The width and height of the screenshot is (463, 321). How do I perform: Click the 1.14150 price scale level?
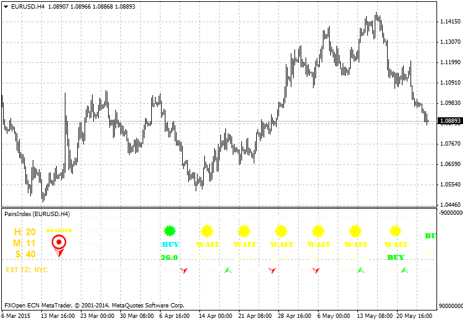(x=450, y=22)
